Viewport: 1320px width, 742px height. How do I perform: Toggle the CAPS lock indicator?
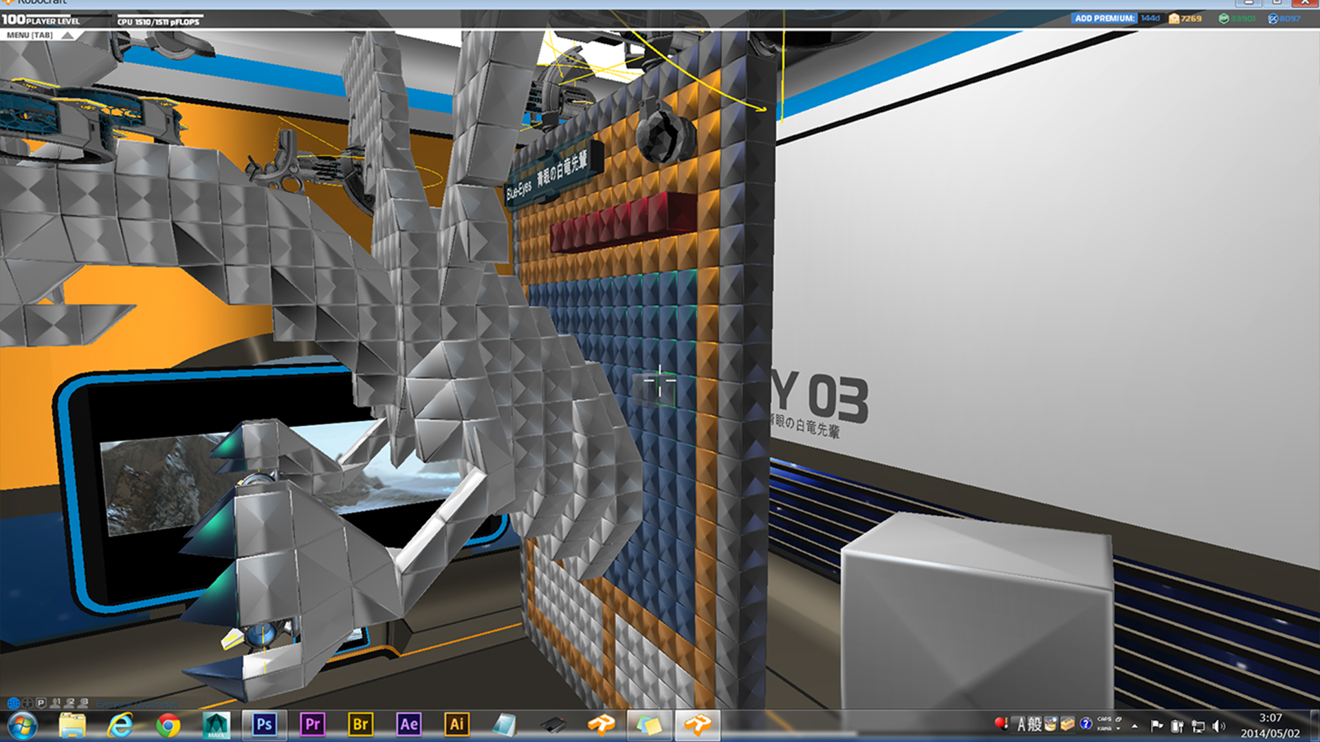click(x=1104, y=719)
